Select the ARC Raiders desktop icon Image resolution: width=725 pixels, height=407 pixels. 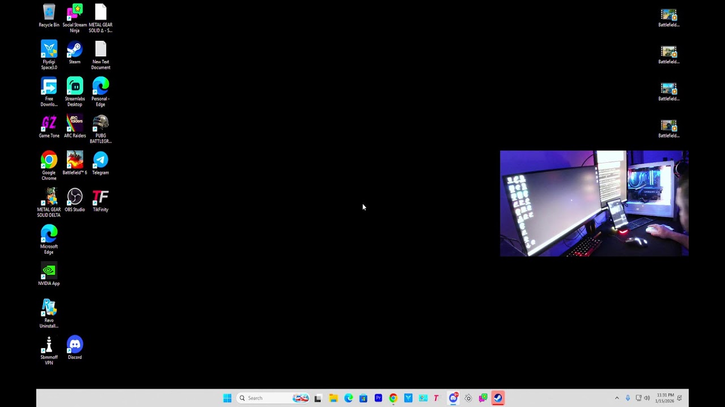[75, 127]
